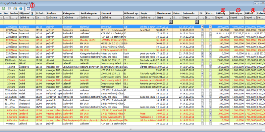Toggle EN checkbox in first Růžena Bayerová row
The height and width of the screenshot is (132, 265).
tap(202, 26)
